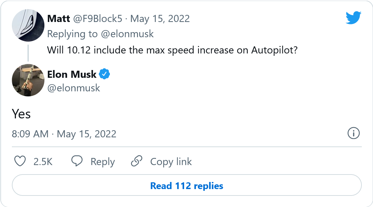
Task: Click the Read 112 replies button
Action: 186,186
